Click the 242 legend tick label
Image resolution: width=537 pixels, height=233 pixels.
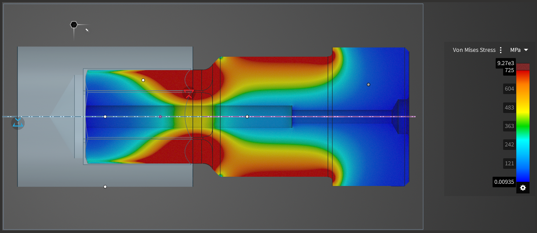pos(509,145)
